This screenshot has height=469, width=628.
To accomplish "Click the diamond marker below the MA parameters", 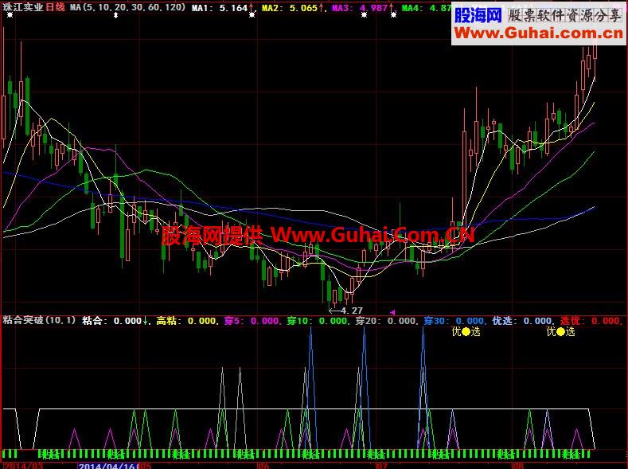I will tap(116, 15).
